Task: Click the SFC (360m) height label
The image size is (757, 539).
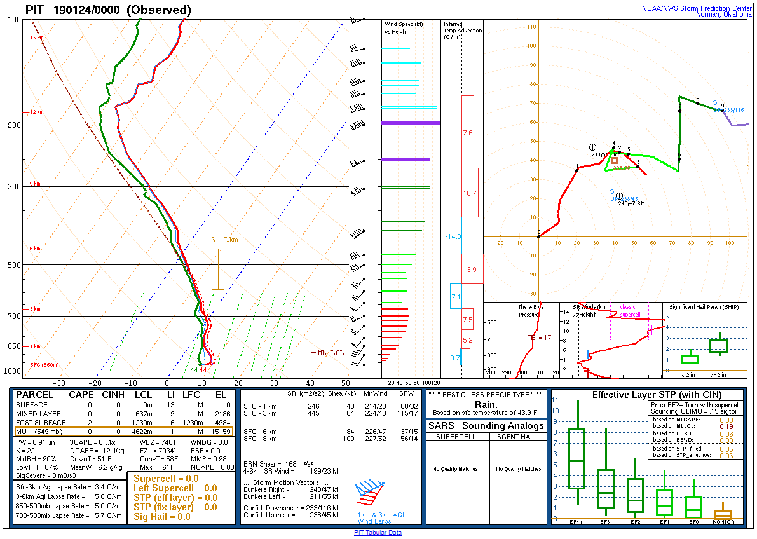Action: point(44,365)
